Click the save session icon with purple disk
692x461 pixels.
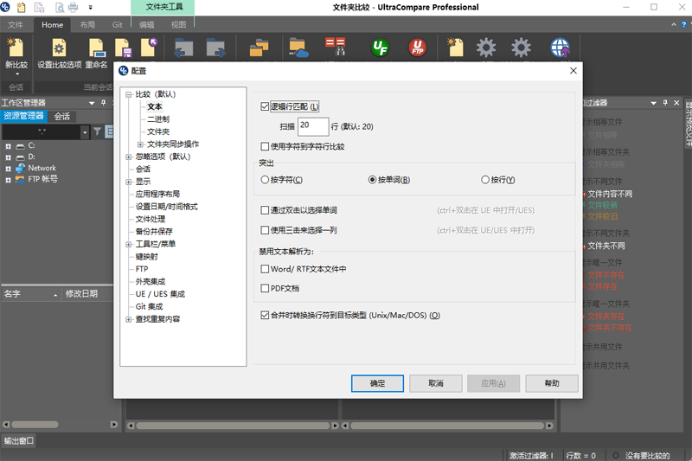[123, 48]
